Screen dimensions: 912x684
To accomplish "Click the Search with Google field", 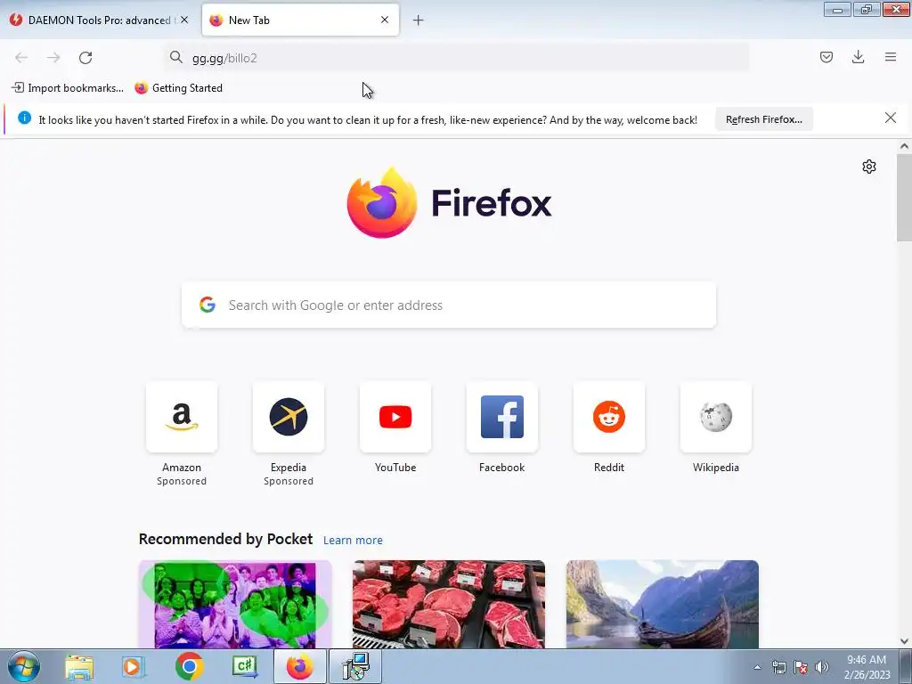I will (449, 305).
